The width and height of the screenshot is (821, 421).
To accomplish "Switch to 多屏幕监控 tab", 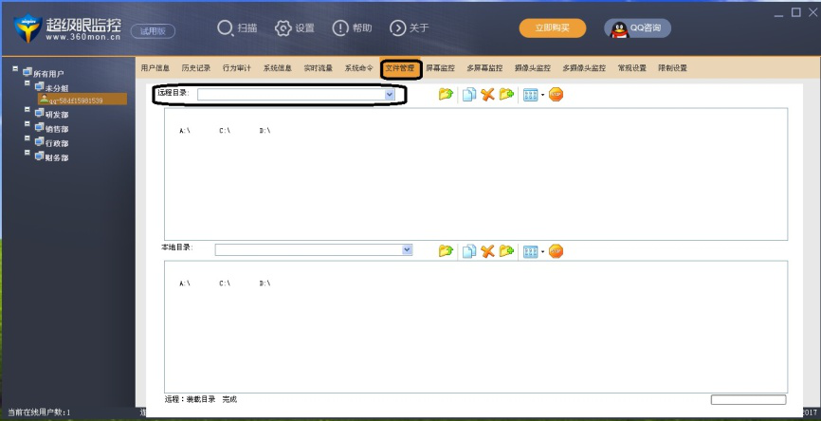I will point(484,68).
